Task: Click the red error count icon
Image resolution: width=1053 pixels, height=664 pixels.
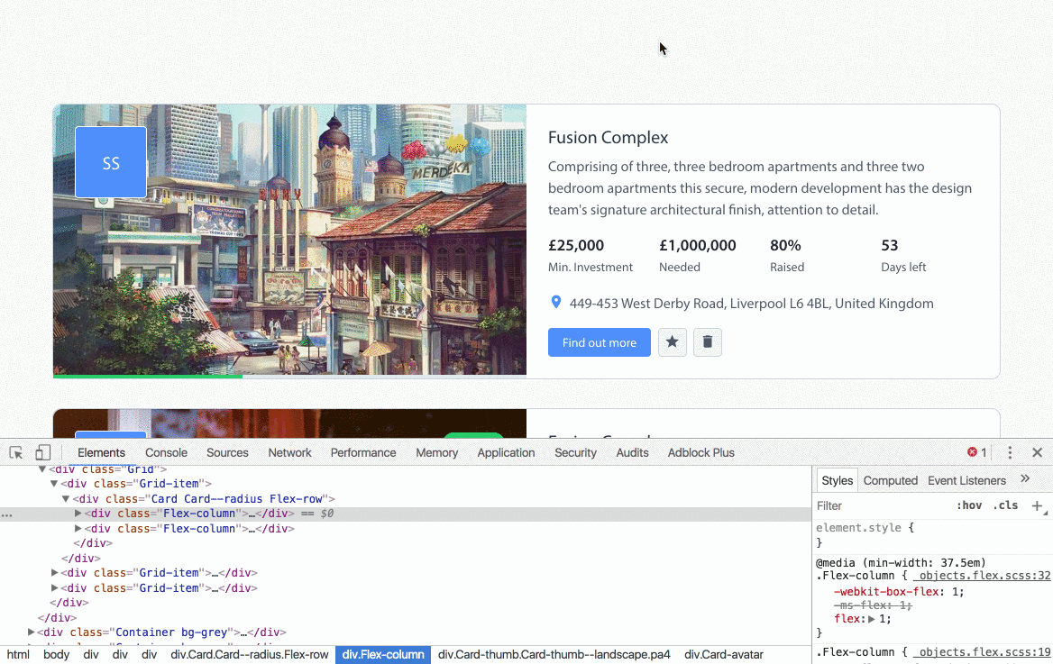Action: pyautogui.click(x=972, y=452)
